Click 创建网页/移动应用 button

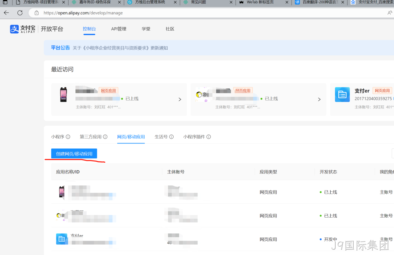(74, 154)
